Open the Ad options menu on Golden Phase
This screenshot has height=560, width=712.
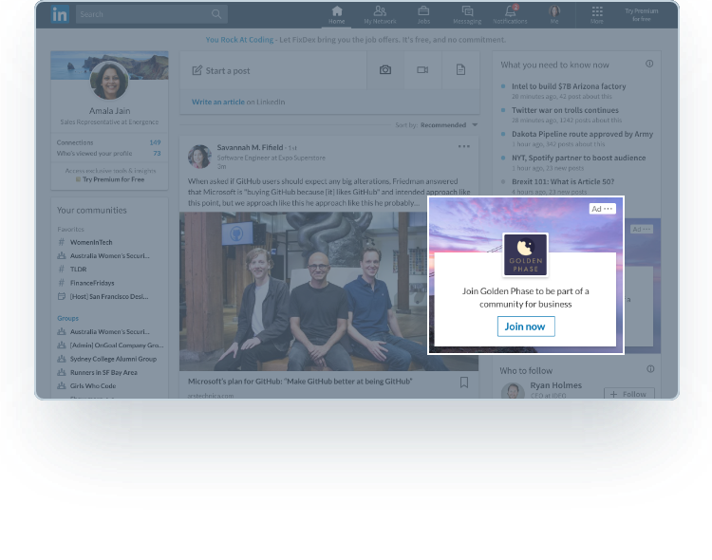[602, 209]
